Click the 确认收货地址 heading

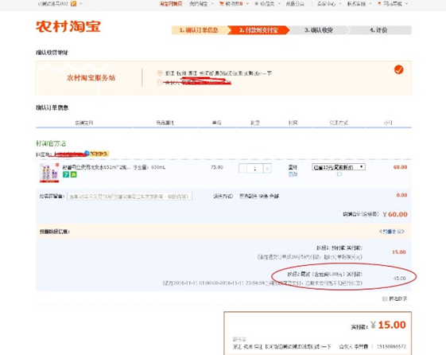pyautogui.click(x=52, y=53)
